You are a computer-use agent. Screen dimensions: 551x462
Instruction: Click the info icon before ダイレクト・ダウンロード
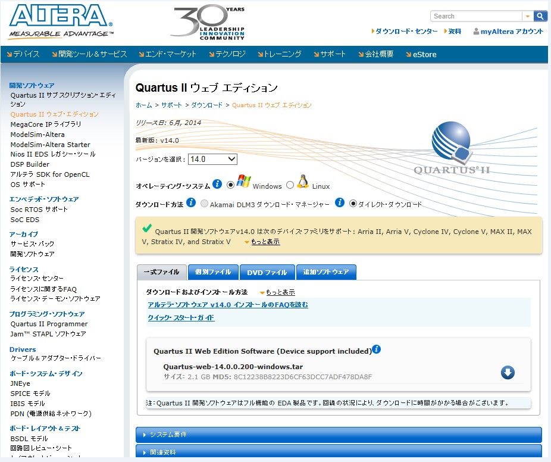click(339, 202)
